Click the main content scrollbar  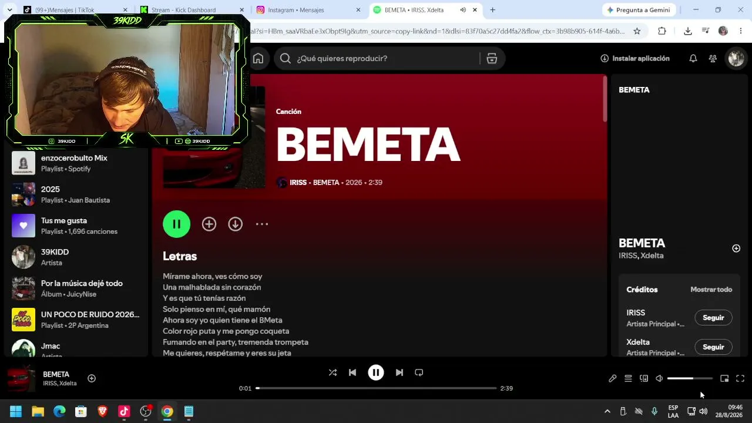[605, 99]
